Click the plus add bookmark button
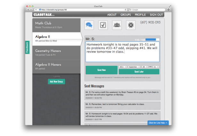Image resolution: width=197 pixels, height=136 pixels. [x=36, y=10]
